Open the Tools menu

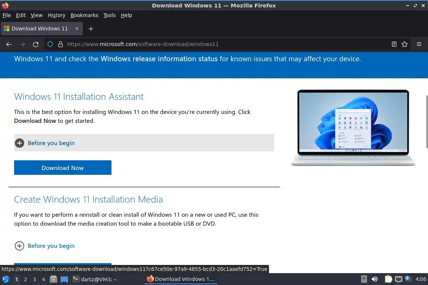coord(110,15)
